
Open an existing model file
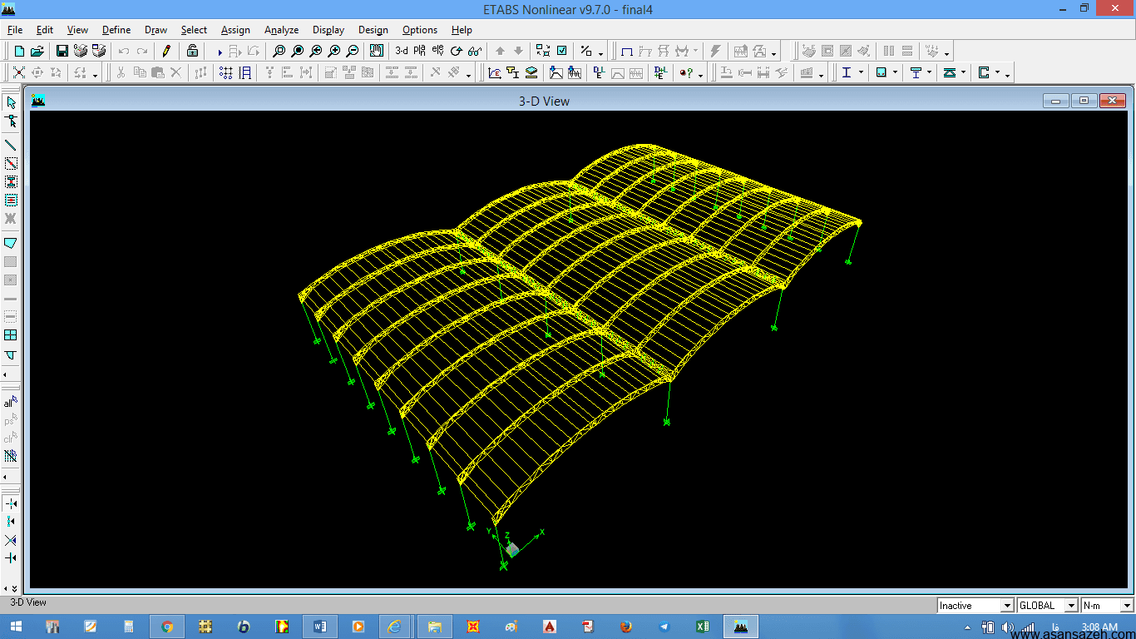[37, 51]
